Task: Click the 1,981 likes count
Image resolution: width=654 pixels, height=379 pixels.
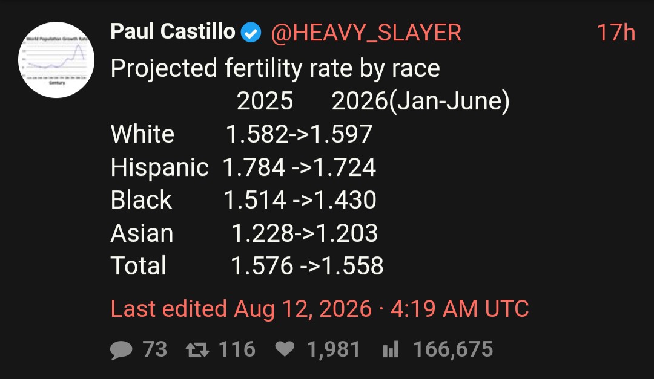Action: [333, 349]
